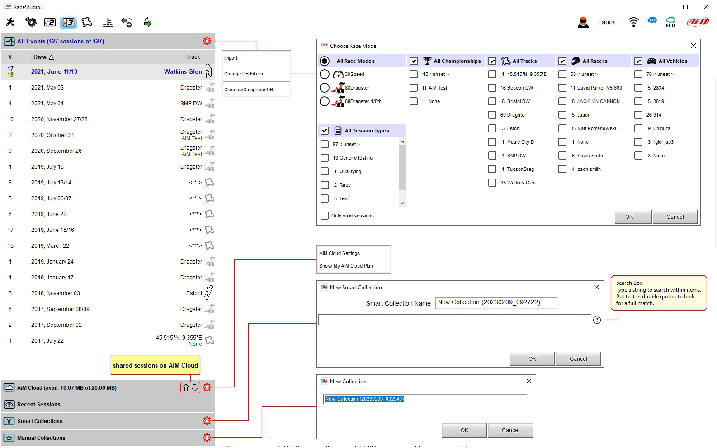Expand the All Events section header
717x448 pixels.
108,41
